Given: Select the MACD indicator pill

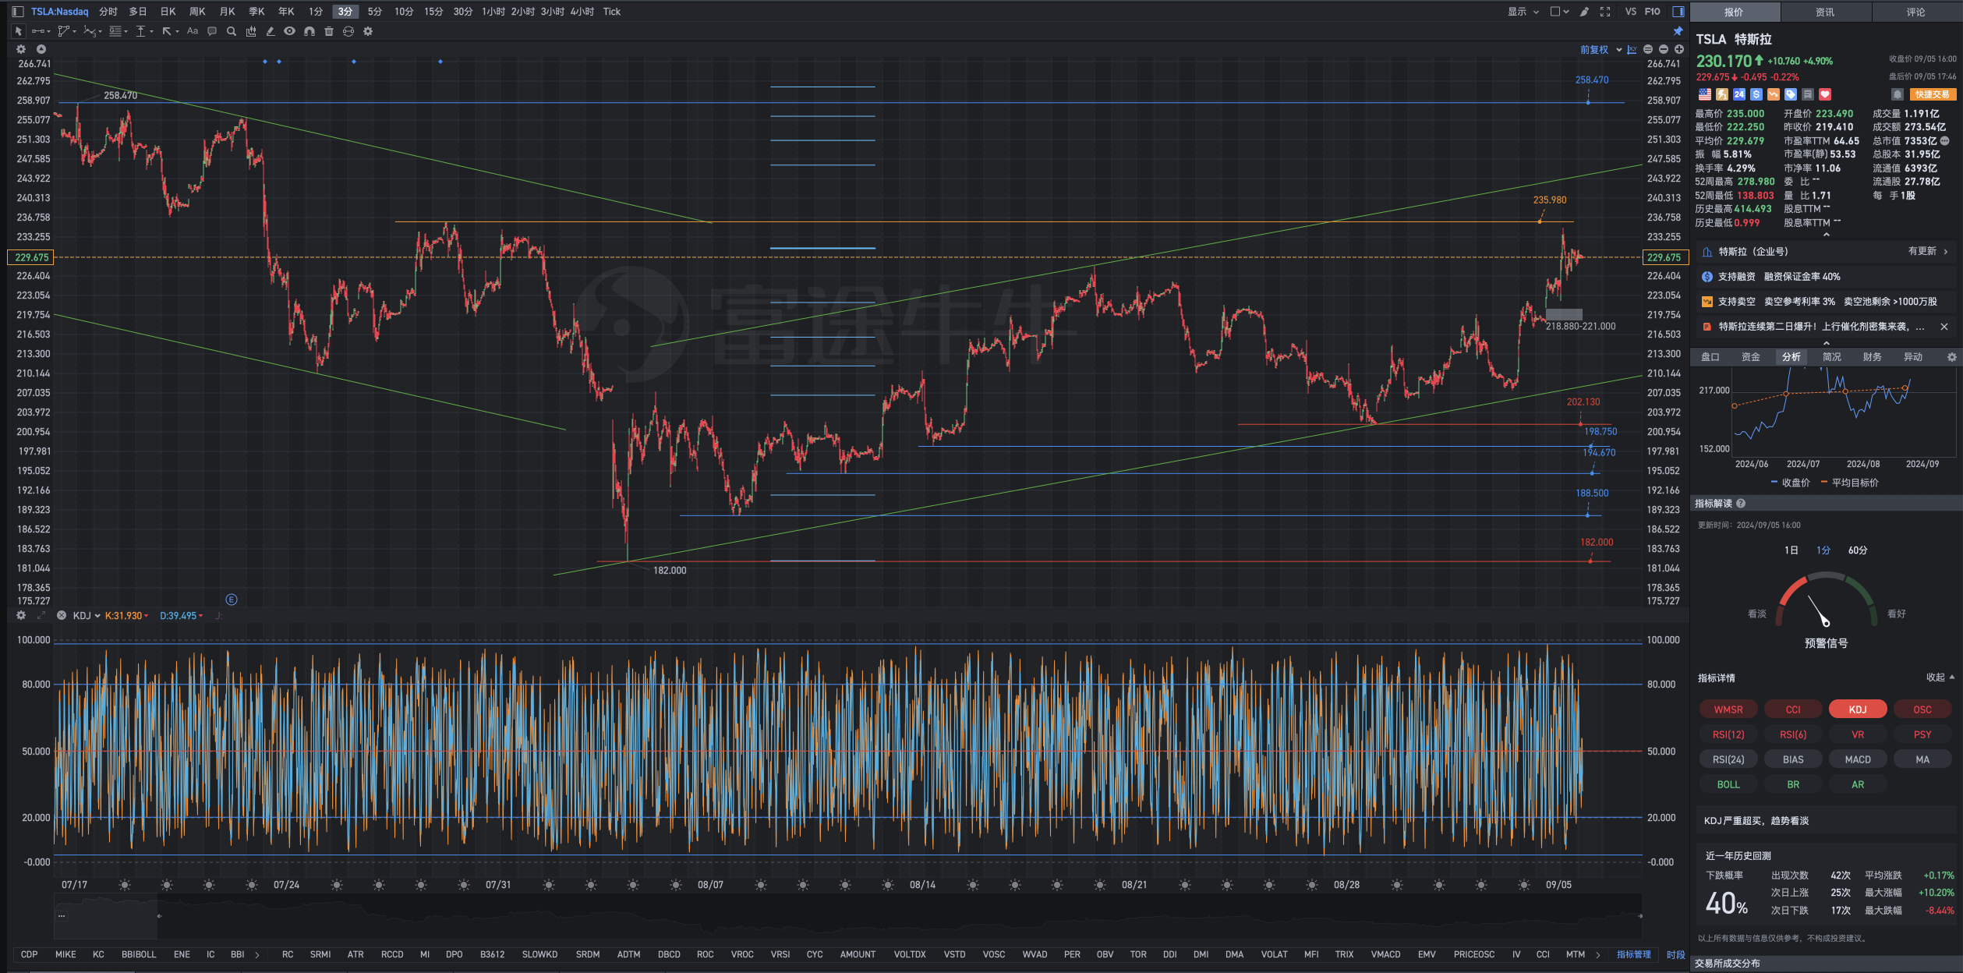Looking at the screenshot, I should pyautogui.click(x=1858, y=759).
